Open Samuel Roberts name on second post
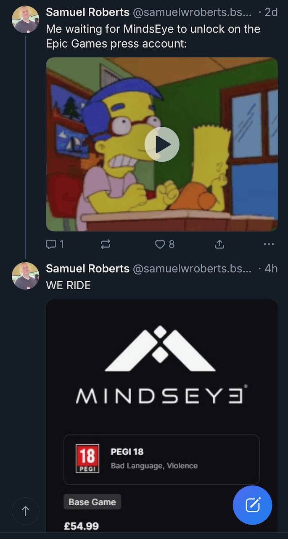This screenshot has height=539, width=288. click(x=87, y=269)
